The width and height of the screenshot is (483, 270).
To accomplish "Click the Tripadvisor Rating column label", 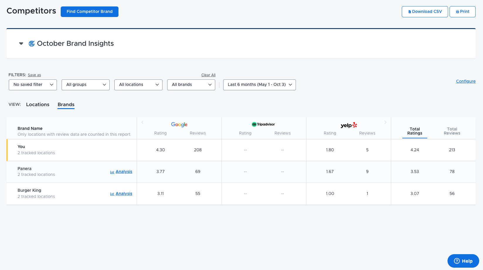I will point(245,133).
